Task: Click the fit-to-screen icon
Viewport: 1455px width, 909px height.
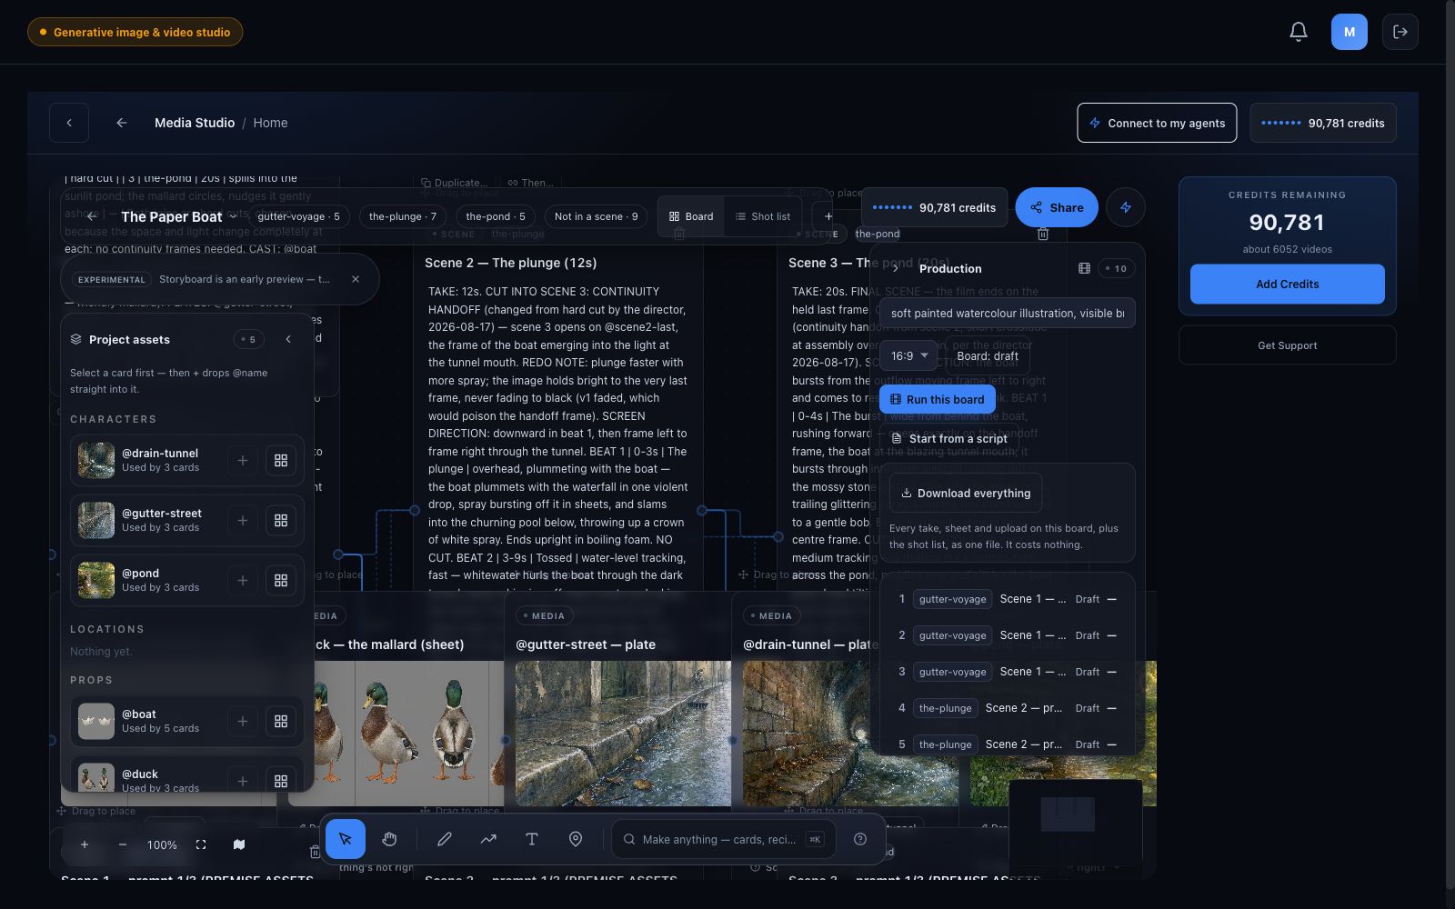Action: coord(201,844)
